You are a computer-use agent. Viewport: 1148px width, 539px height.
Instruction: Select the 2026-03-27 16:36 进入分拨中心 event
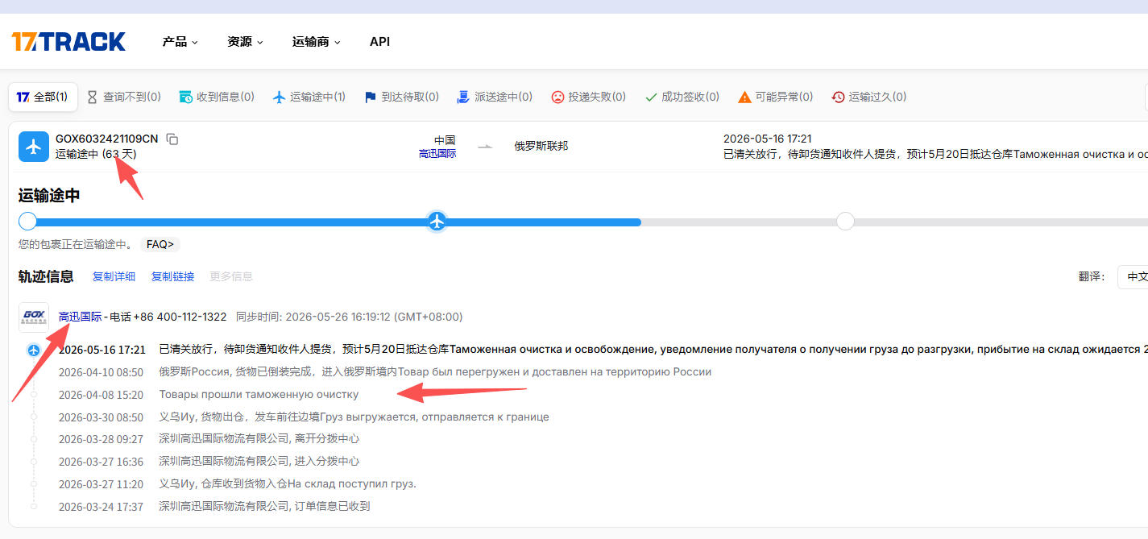(x=209, y=462)
